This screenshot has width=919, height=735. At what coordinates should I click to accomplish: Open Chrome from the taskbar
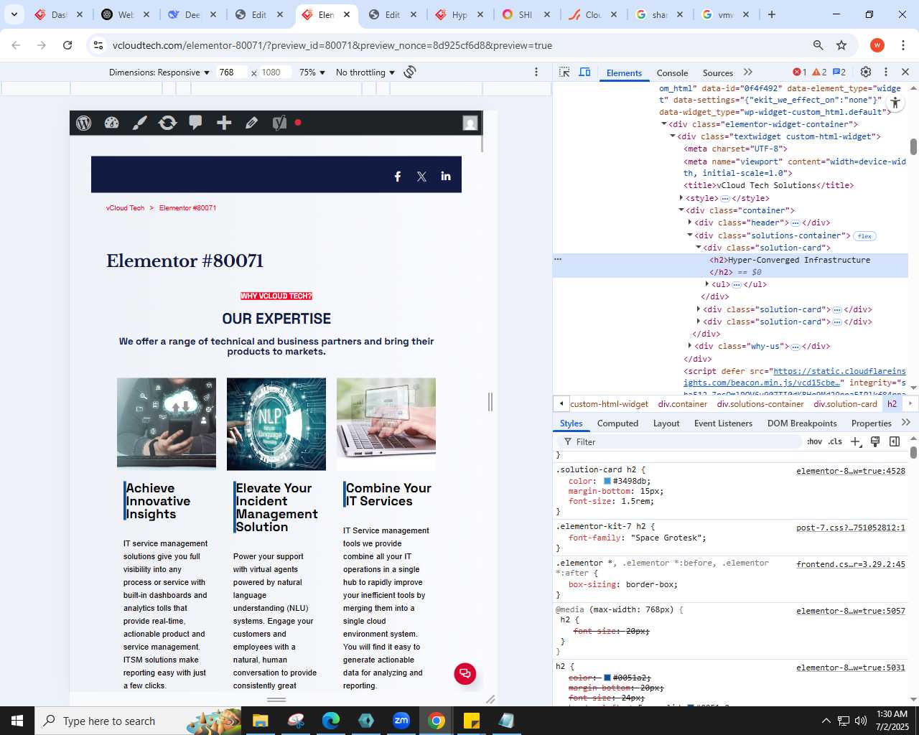coord(437,721)
